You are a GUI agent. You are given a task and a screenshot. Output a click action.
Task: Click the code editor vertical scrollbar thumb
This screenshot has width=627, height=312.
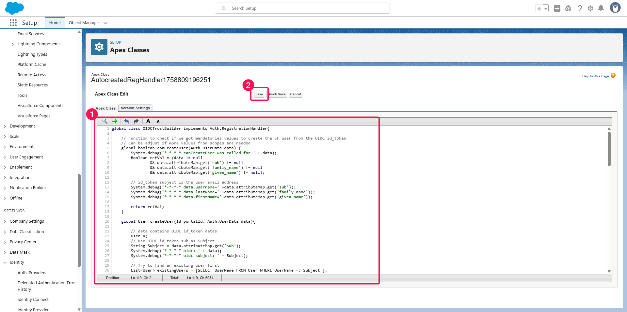coord(609,149)
